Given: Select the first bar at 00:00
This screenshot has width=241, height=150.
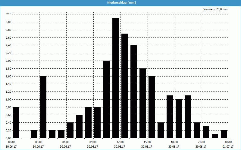Looking at the screenshot, I should point(16,122).
